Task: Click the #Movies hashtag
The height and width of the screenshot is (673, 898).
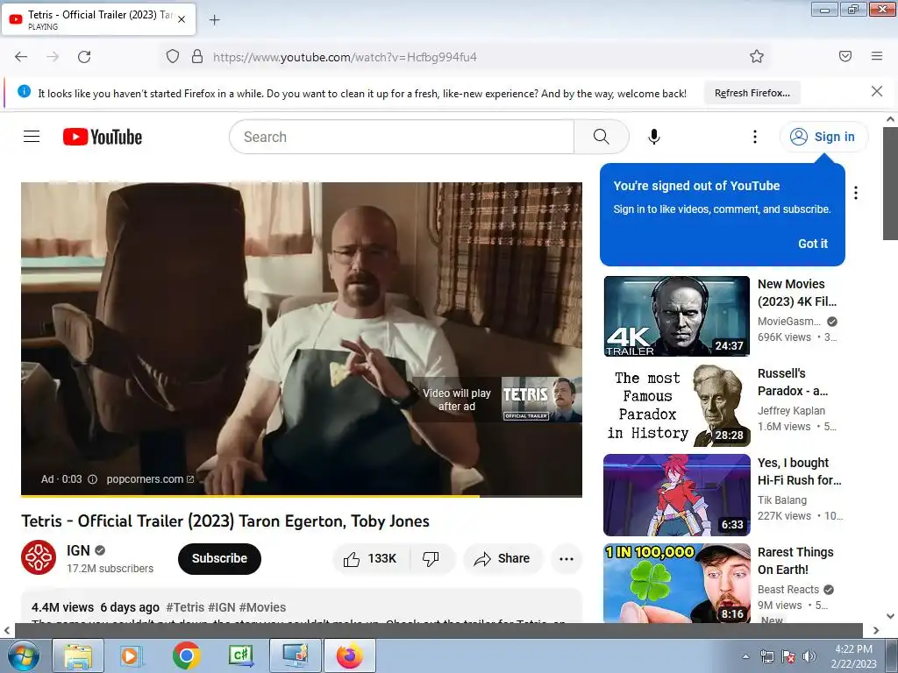Action: [262, 607]
